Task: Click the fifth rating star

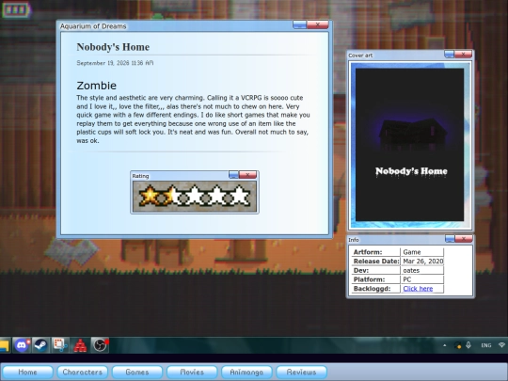Action: (x=239, y=196)
